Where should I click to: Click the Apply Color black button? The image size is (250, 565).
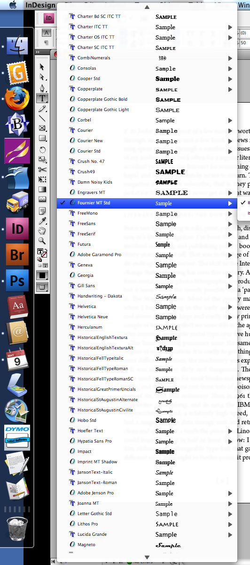click(42, 276)
